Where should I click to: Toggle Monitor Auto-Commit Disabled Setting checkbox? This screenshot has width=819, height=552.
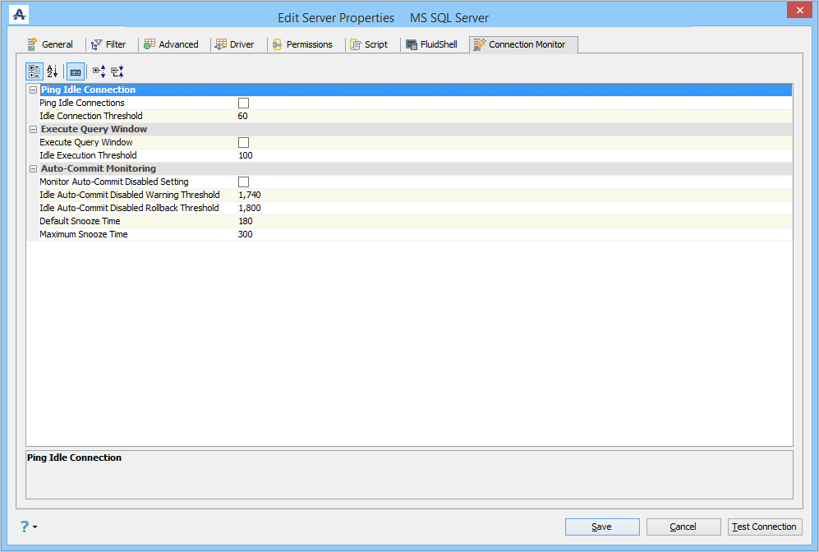(x=243, y=182)
